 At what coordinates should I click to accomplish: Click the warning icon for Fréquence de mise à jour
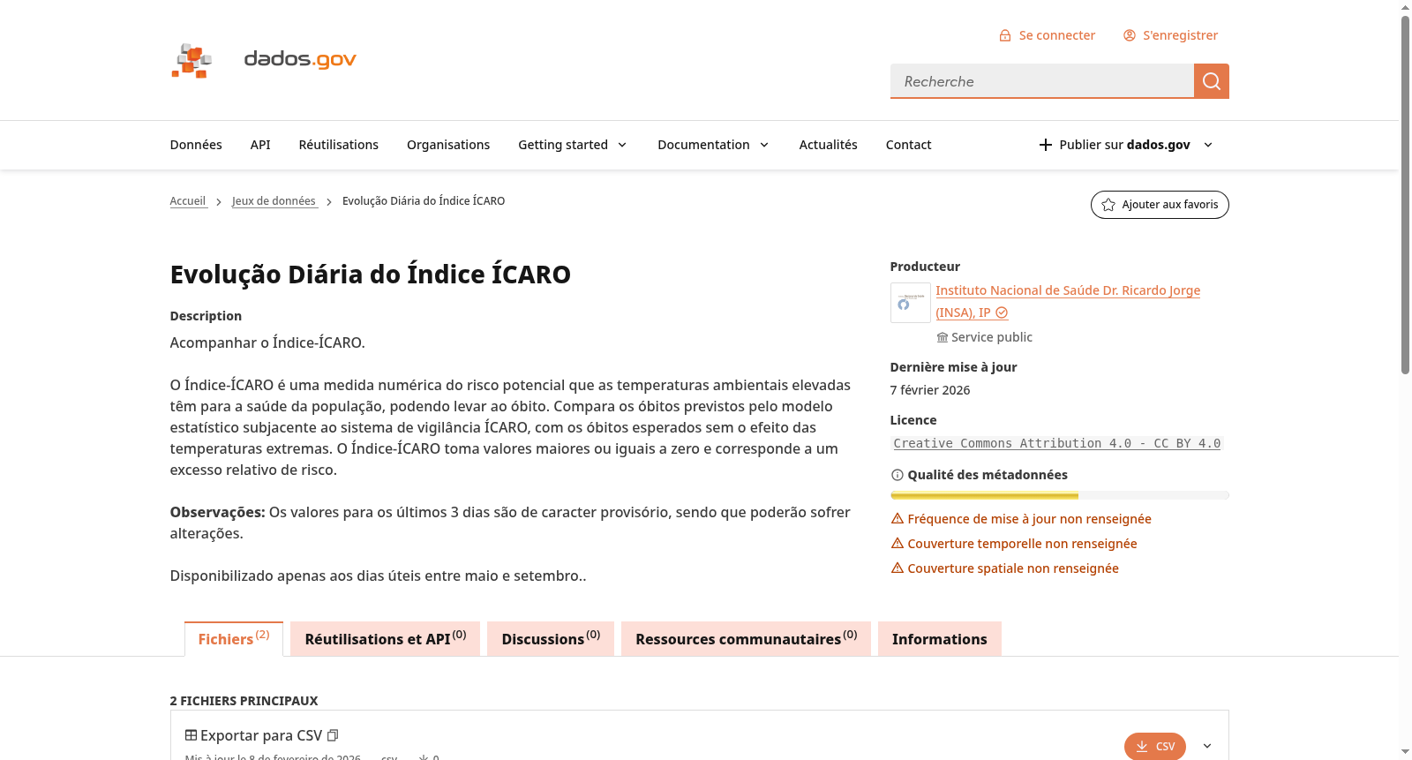tap(898, 519)
